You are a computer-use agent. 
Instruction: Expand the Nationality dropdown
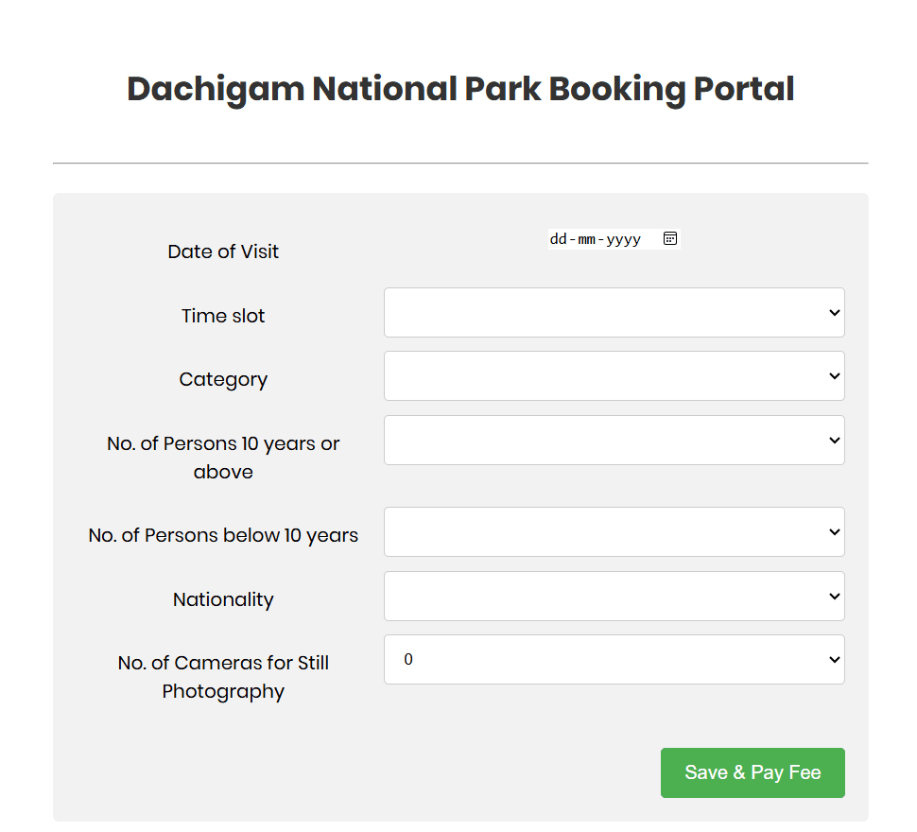pyautogui.click(x=614, y=597)
